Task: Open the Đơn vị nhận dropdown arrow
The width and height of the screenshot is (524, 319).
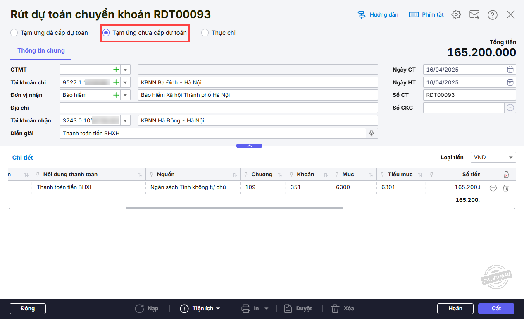Action: pyautogui.click(x=125, y=95)
